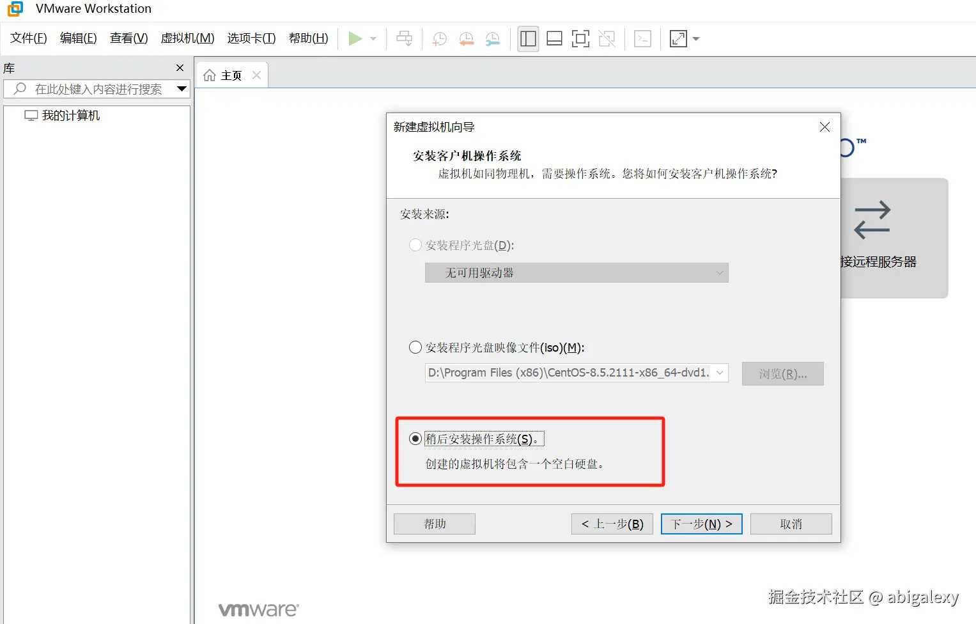Open the 无可用驱动器 drive dropdown

pyautogui.click(x=720, y=272)
